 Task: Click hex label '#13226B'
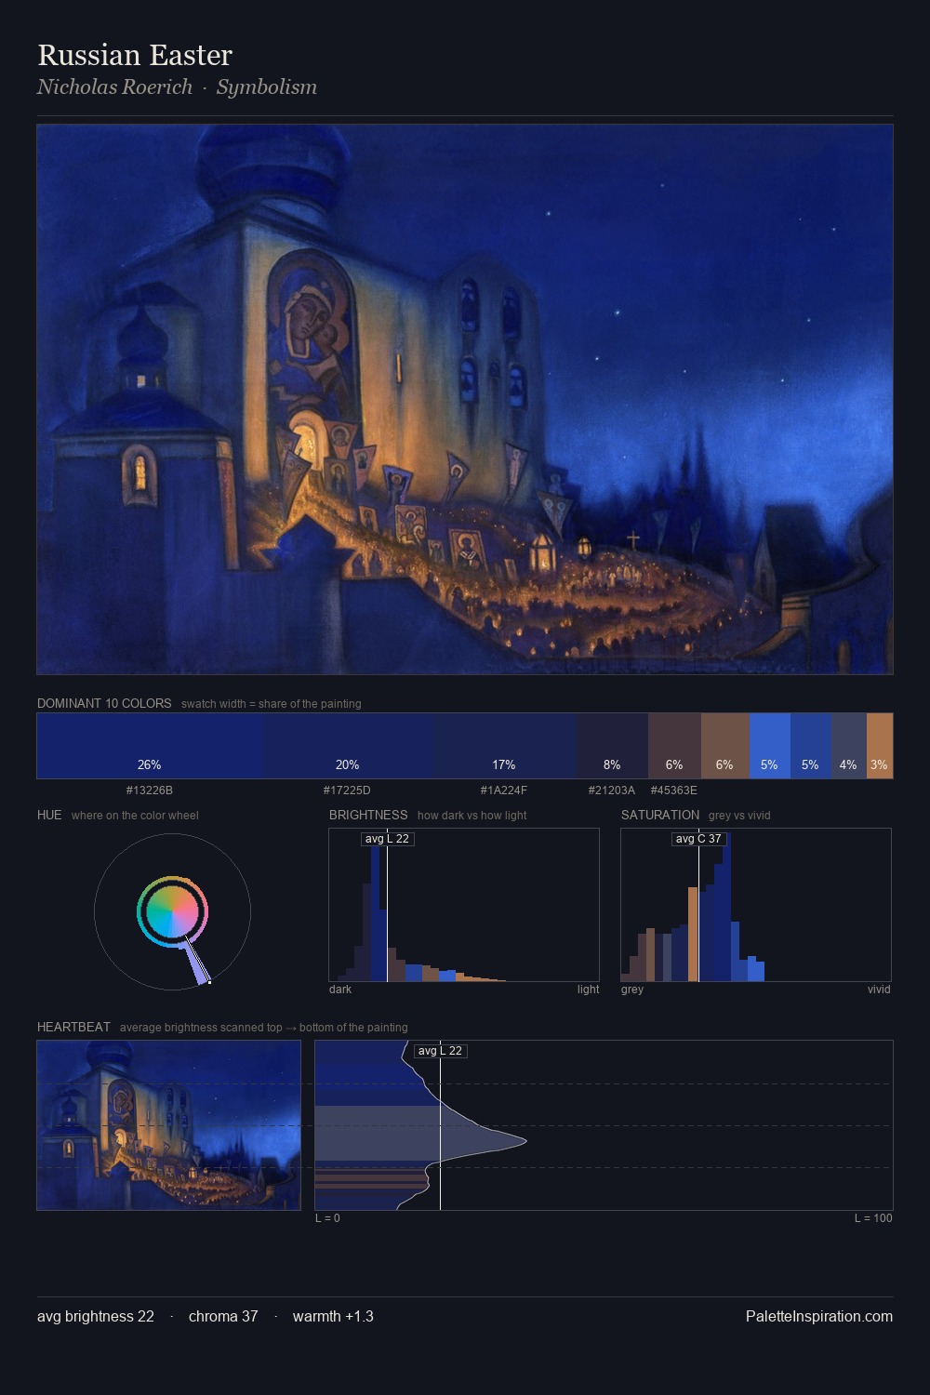click(x=150, y=790)
